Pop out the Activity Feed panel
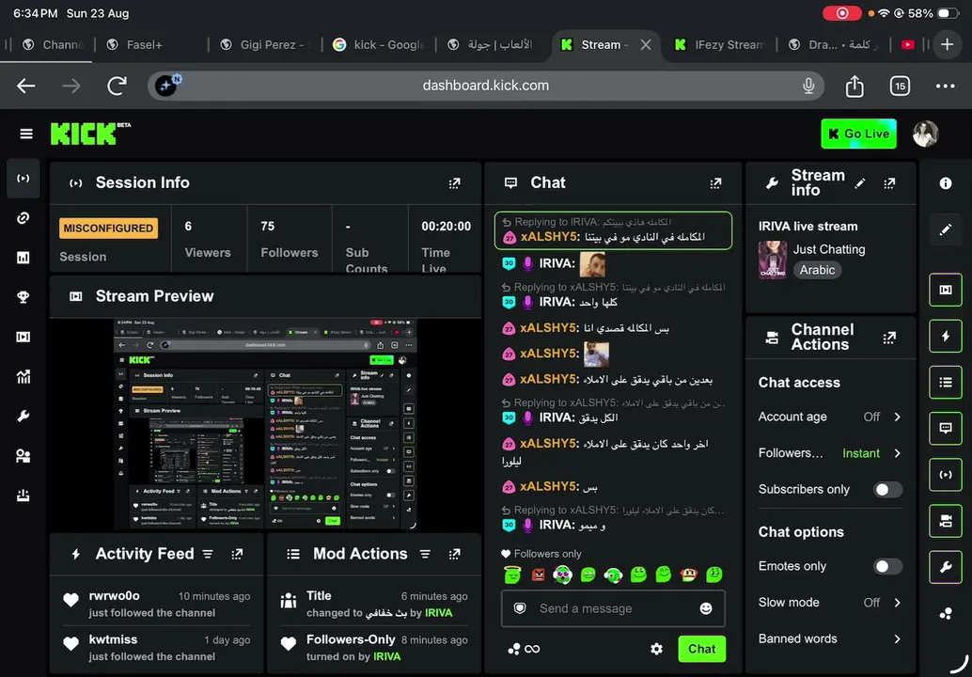 click(238, 554)
